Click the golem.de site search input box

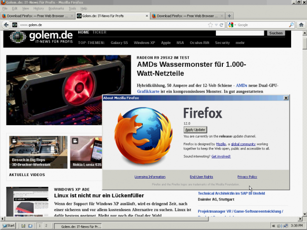[x=240, y=33]
